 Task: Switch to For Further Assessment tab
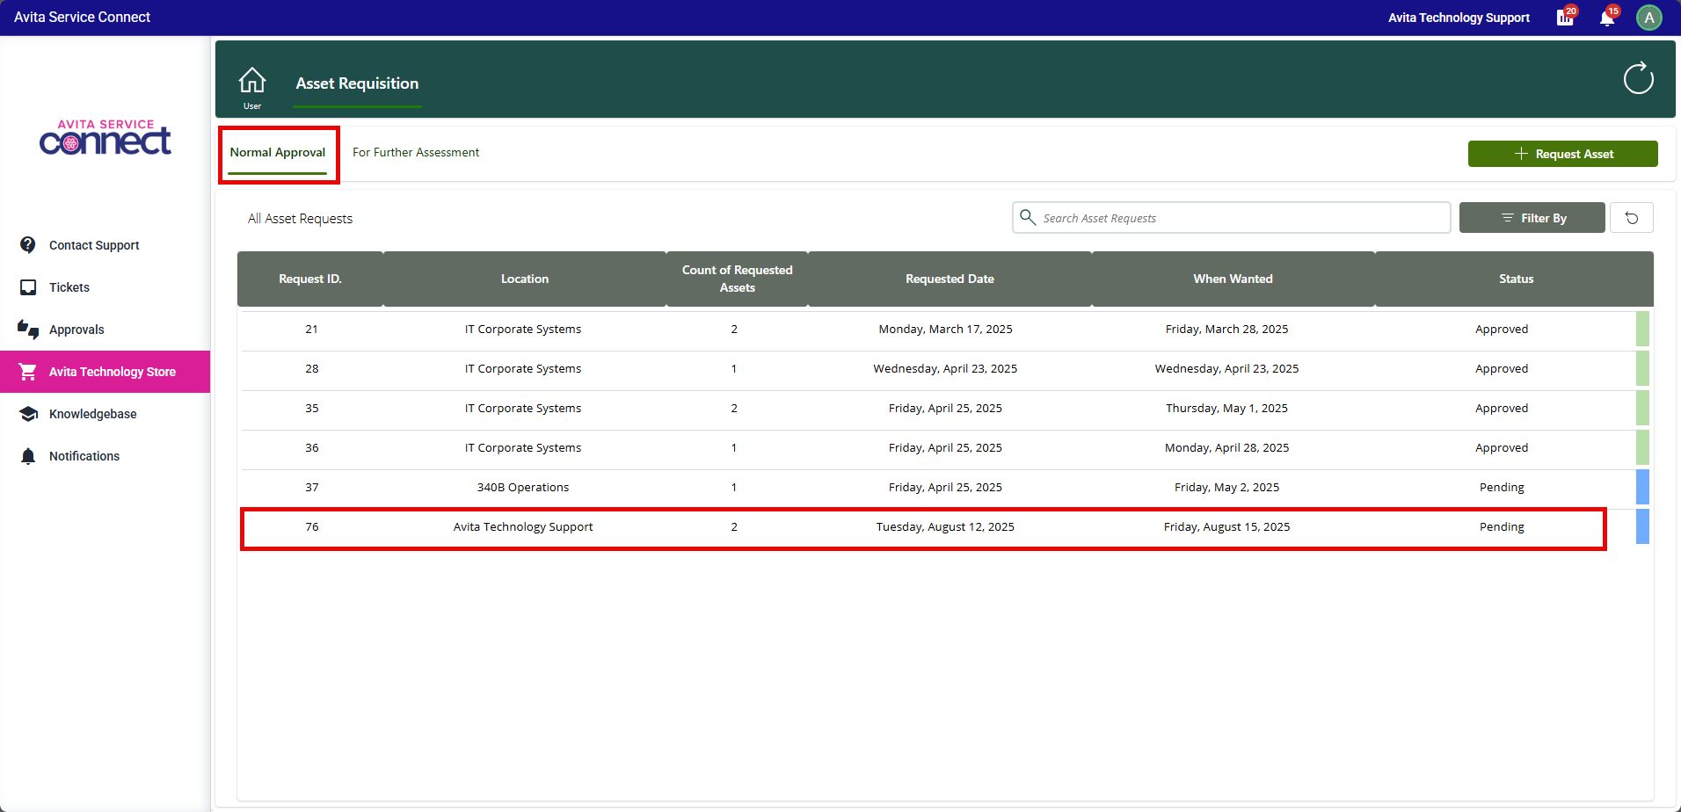point(416,153)
